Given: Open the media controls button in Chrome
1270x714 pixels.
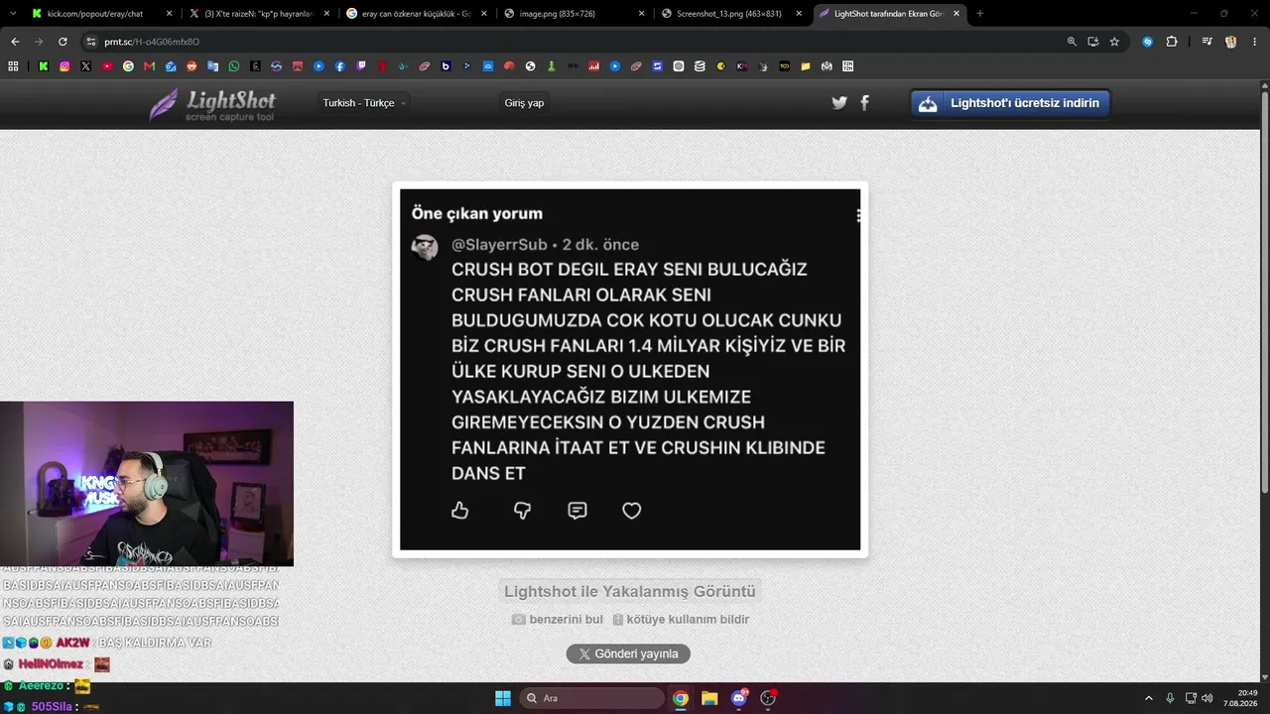Looking at the screenshot, I should click(1207, 42).
